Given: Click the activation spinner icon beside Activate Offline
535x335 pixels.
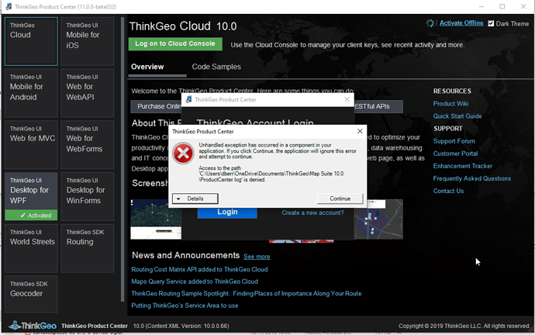Looking at the screenshot, I should pyautogui.click(x=430, y=23).
